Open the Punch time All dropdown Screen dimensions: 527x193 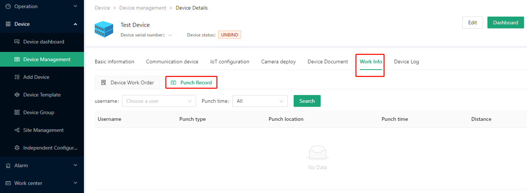click(260, 101)
